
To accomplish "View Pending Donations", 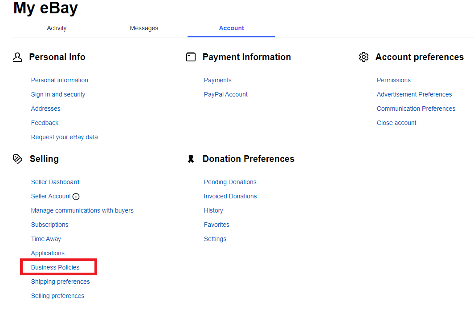I will (x=230, y=182).
